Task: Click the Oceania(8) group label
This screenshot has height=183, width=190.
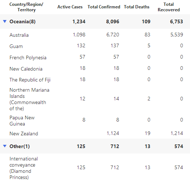Action: pos(23,21)
